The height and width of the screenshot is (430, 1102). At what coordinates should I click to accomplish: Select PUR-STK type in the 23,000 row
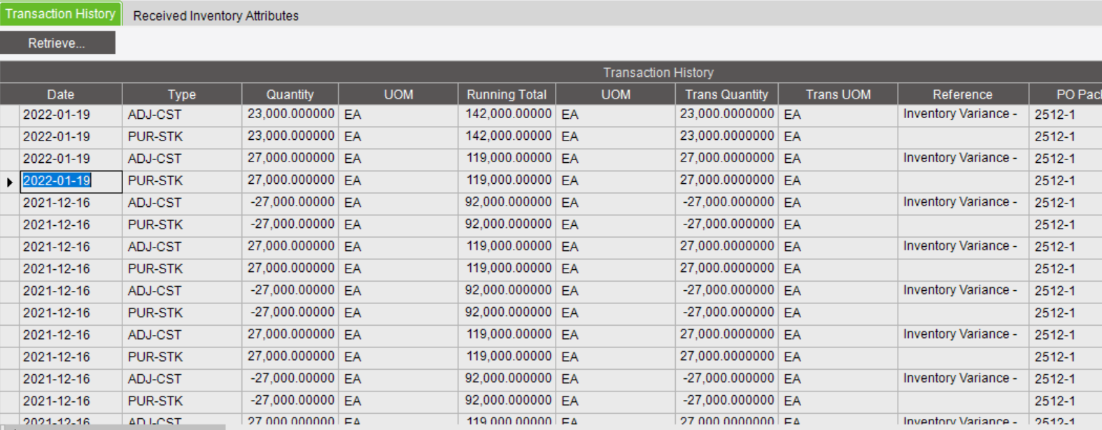click(x=182, y=136)
